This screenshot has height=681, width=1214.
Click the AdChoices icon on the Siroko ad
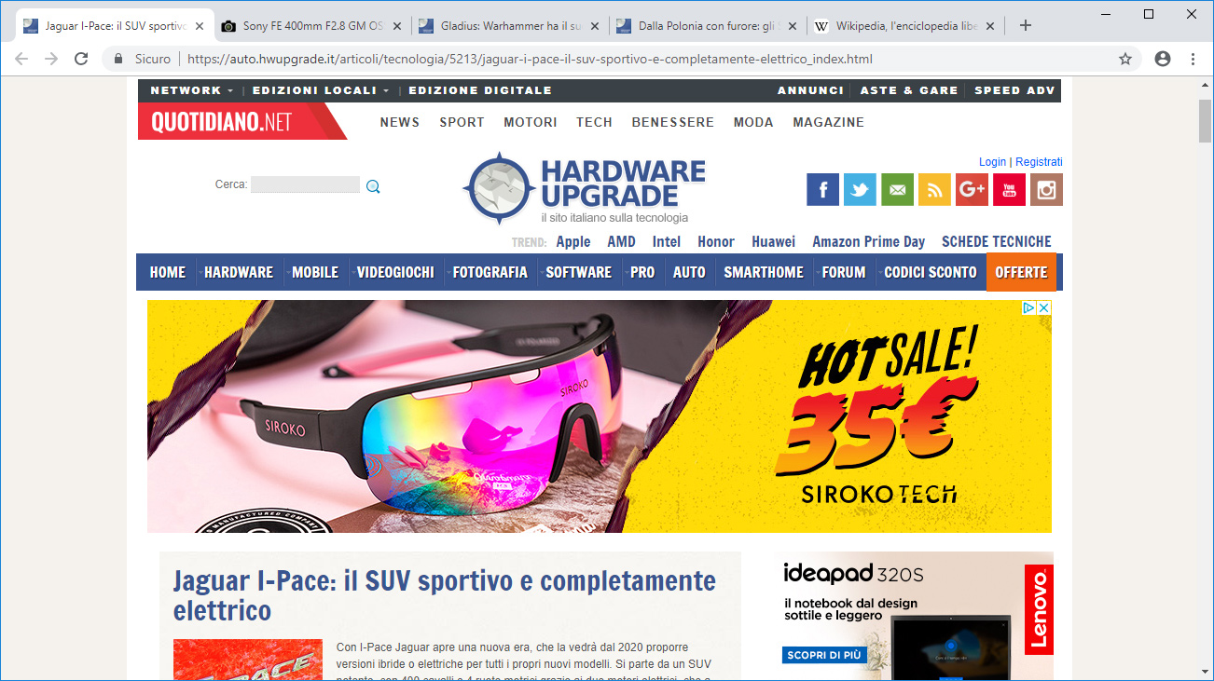(x=1030, y=307)
